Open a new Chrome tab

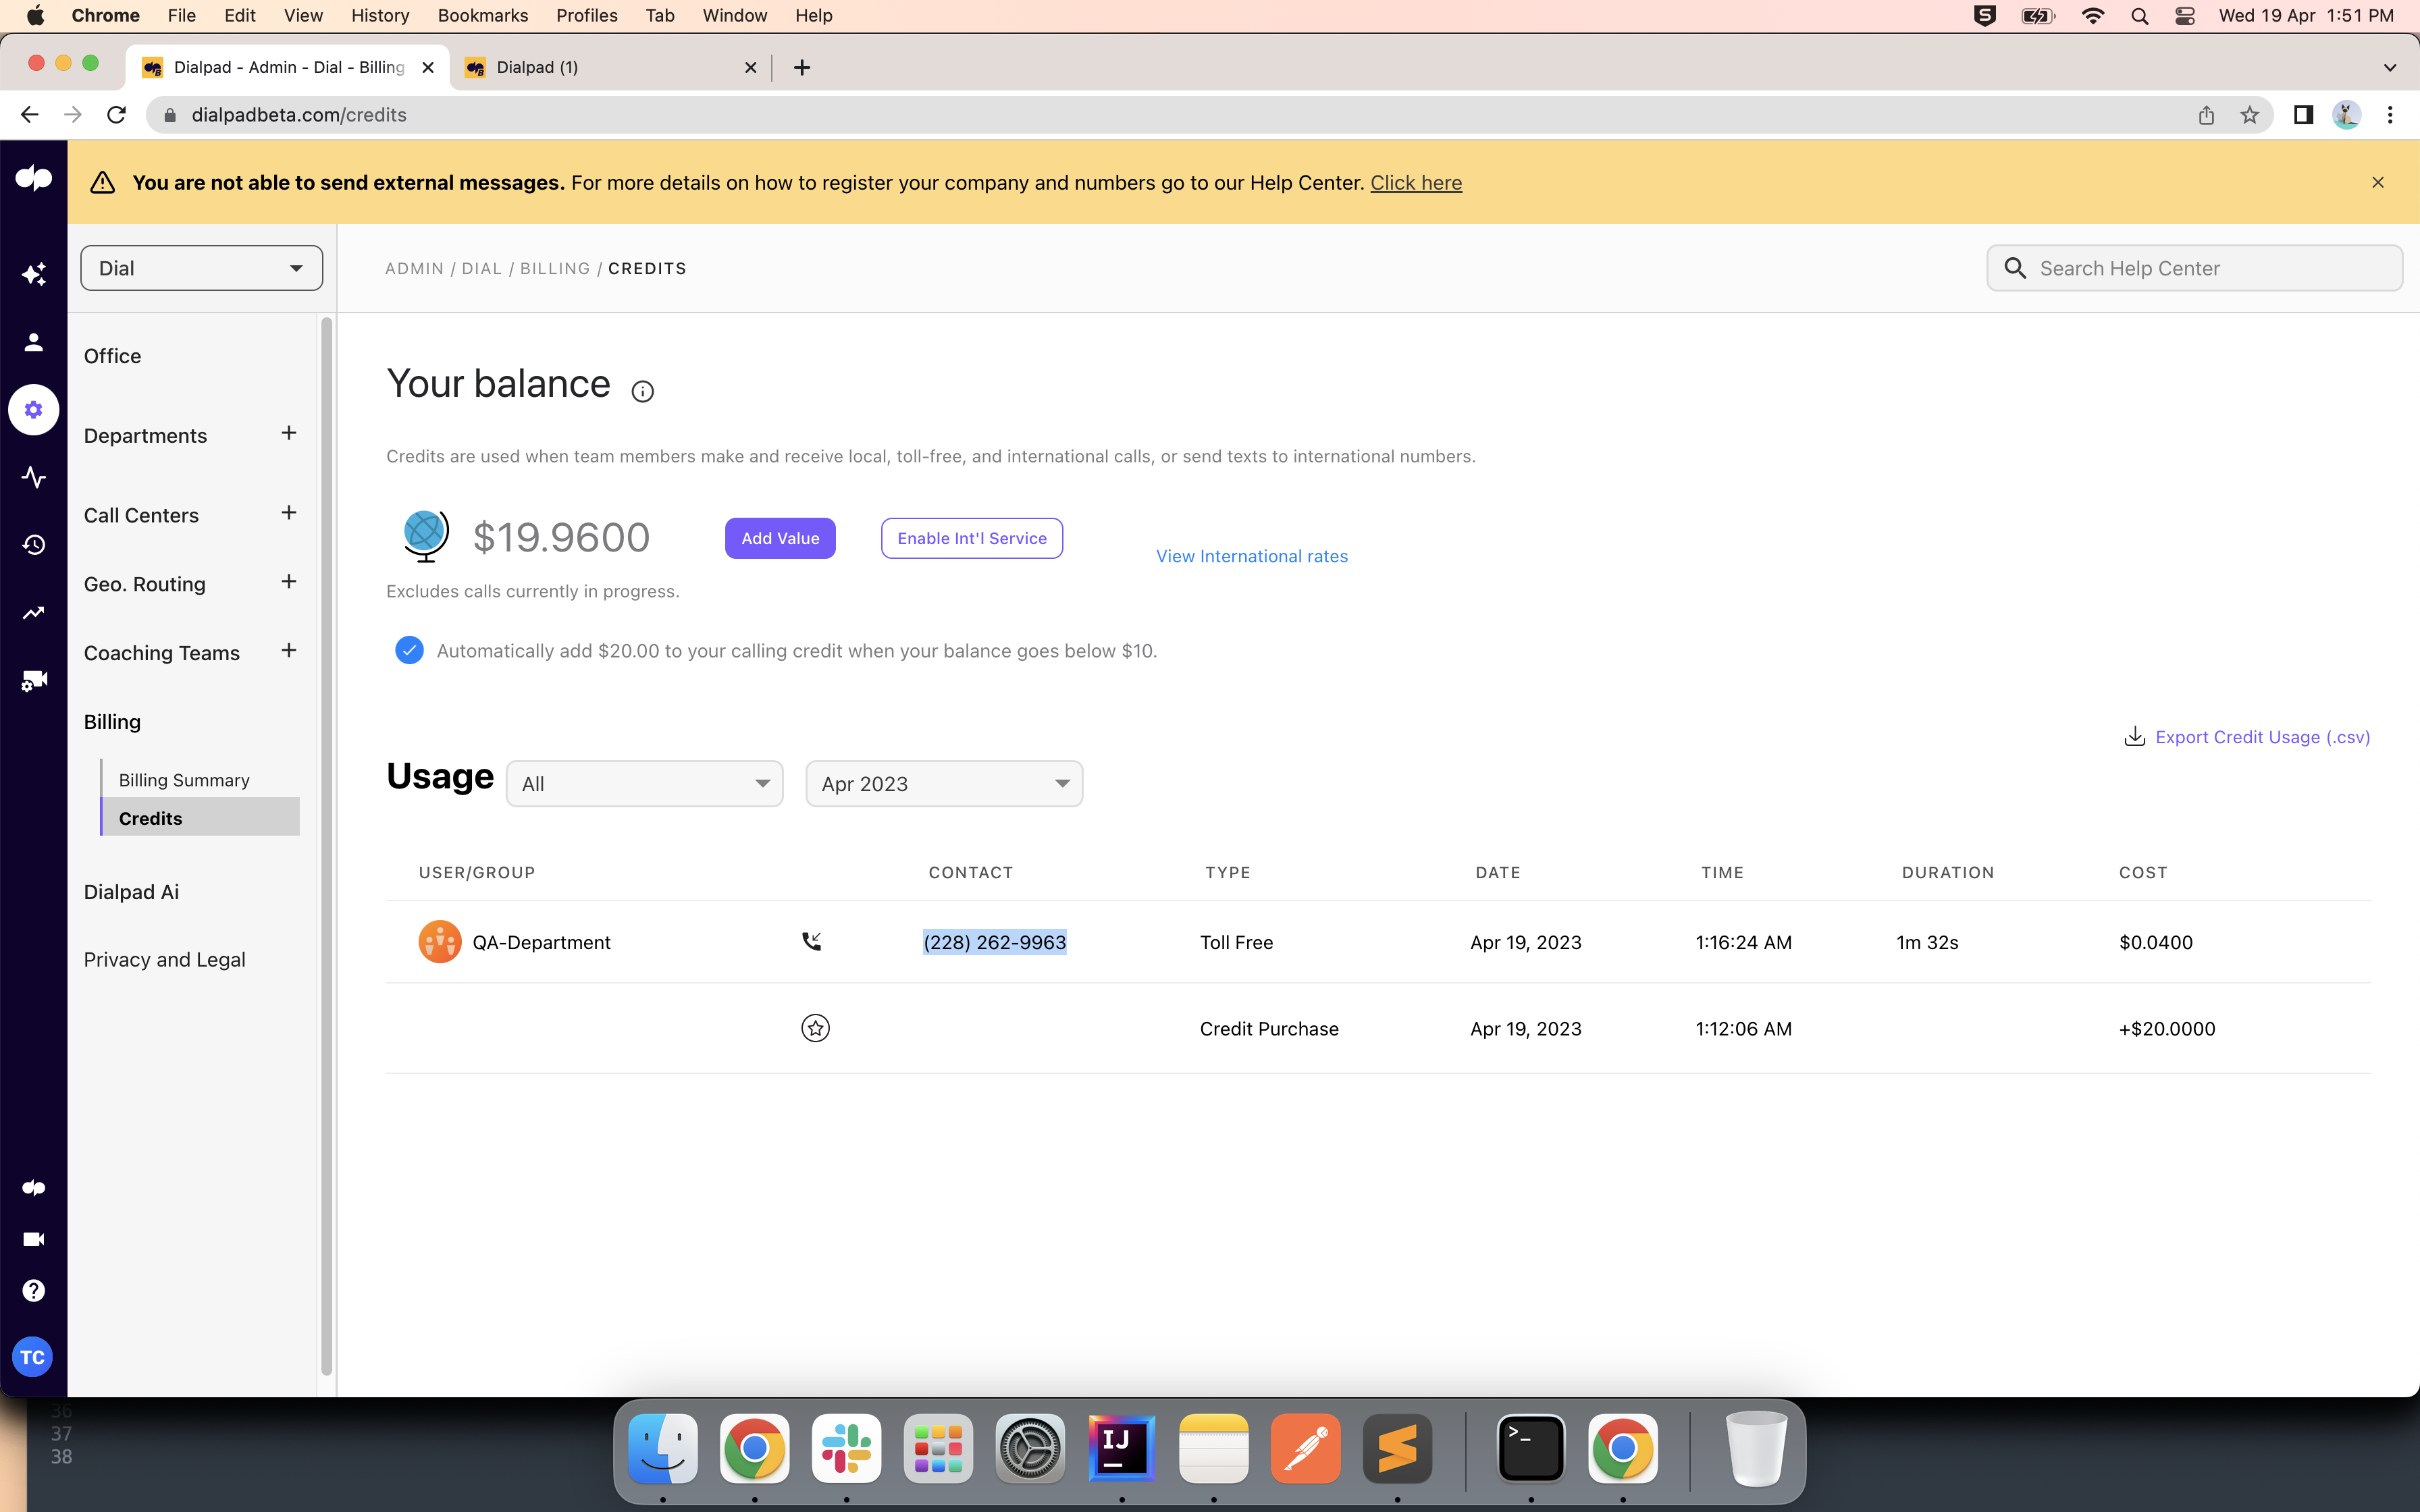pyautogui.click(x=801, y=67)
